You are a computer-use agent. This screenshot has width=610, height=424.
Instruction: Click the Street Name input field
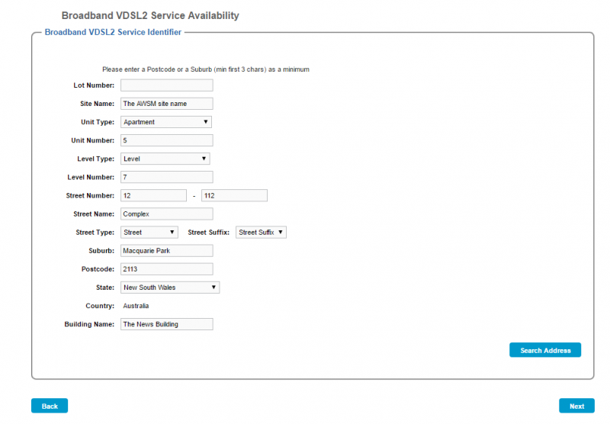click(166, 214)
